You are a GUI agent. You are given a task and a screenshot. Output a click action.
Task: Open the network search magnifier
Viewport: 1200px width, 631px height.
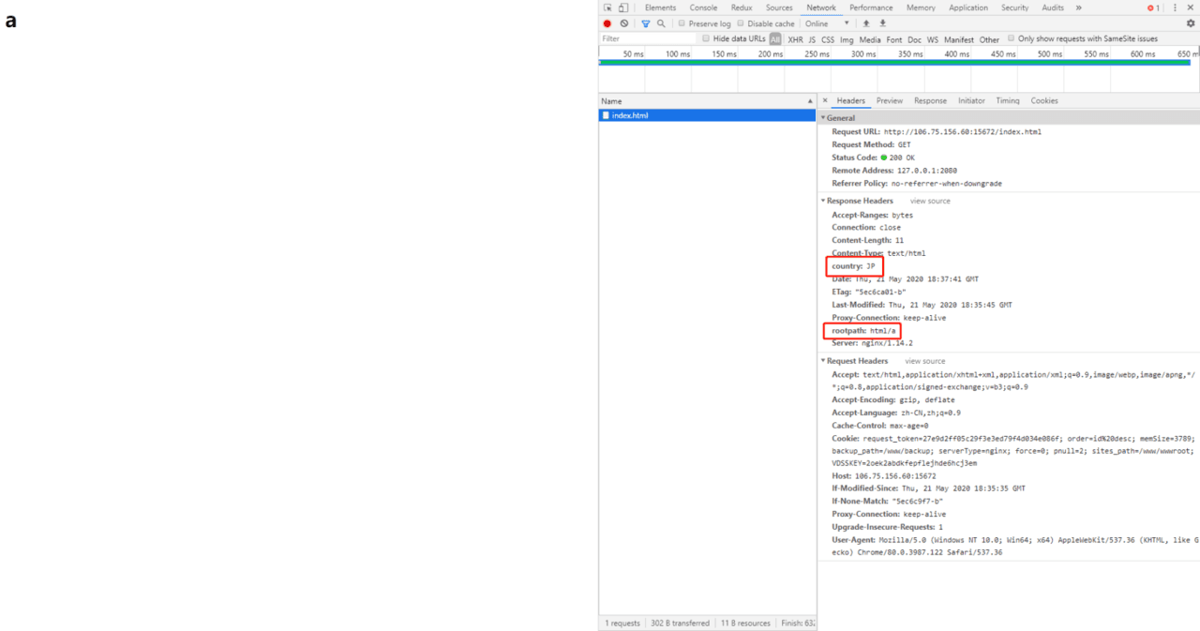661,23
